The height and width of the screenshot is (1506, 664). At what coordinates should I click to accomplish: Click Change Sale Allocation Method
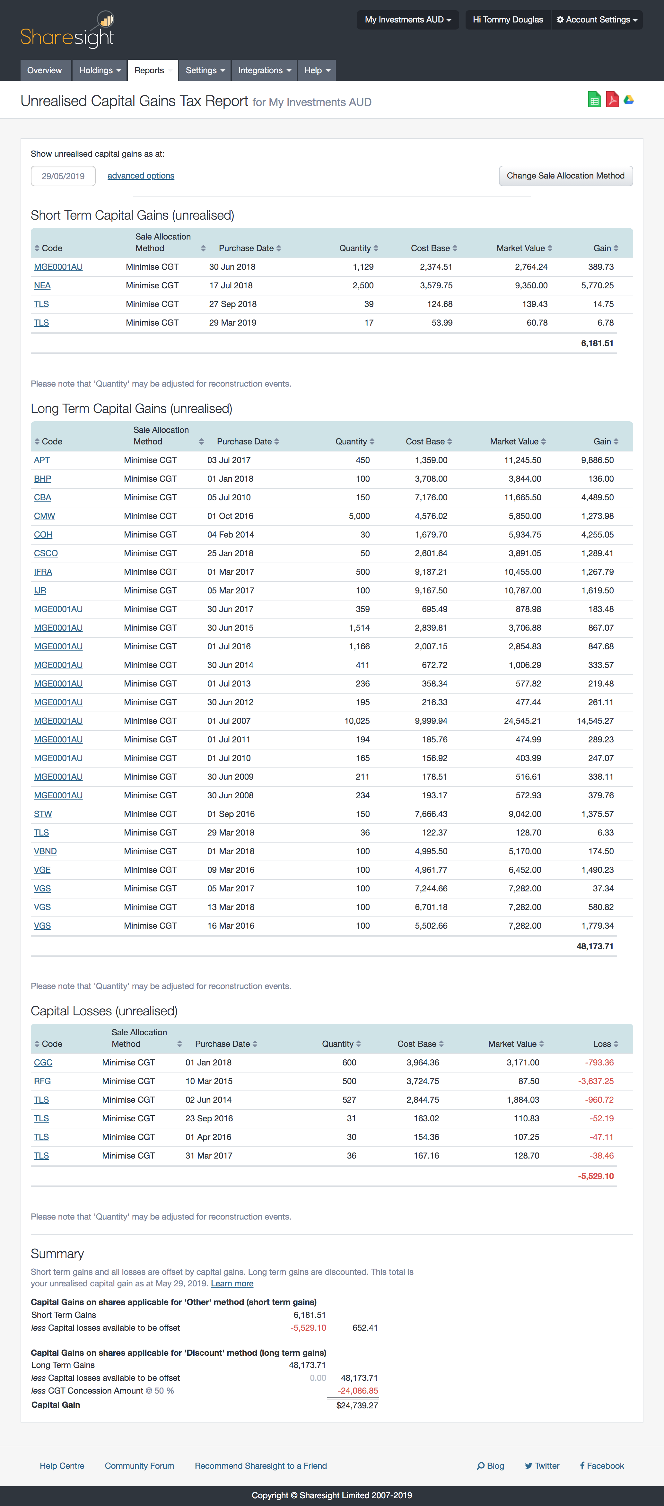click(565, 175)
